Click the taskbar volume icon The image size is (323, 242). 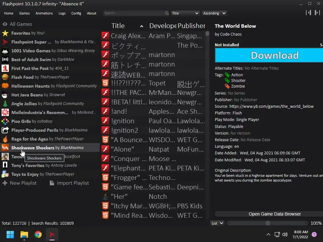(285, 234)
